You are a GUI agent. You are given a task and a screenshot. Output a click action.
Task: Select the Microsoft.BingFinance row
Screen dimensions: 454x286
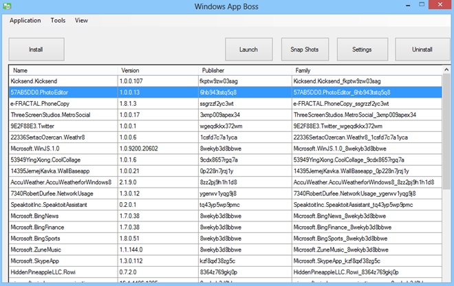point(226,228)
